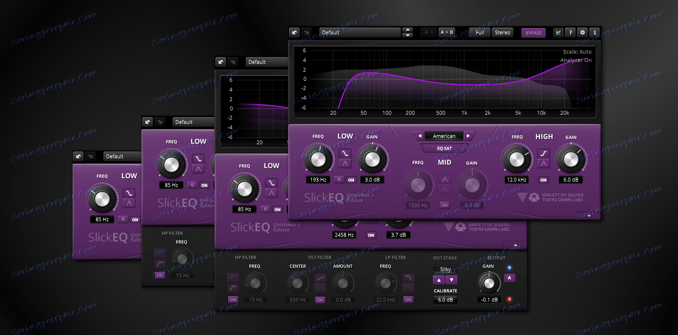Select lower tilt filter shape icon

(x=320, y=288)
